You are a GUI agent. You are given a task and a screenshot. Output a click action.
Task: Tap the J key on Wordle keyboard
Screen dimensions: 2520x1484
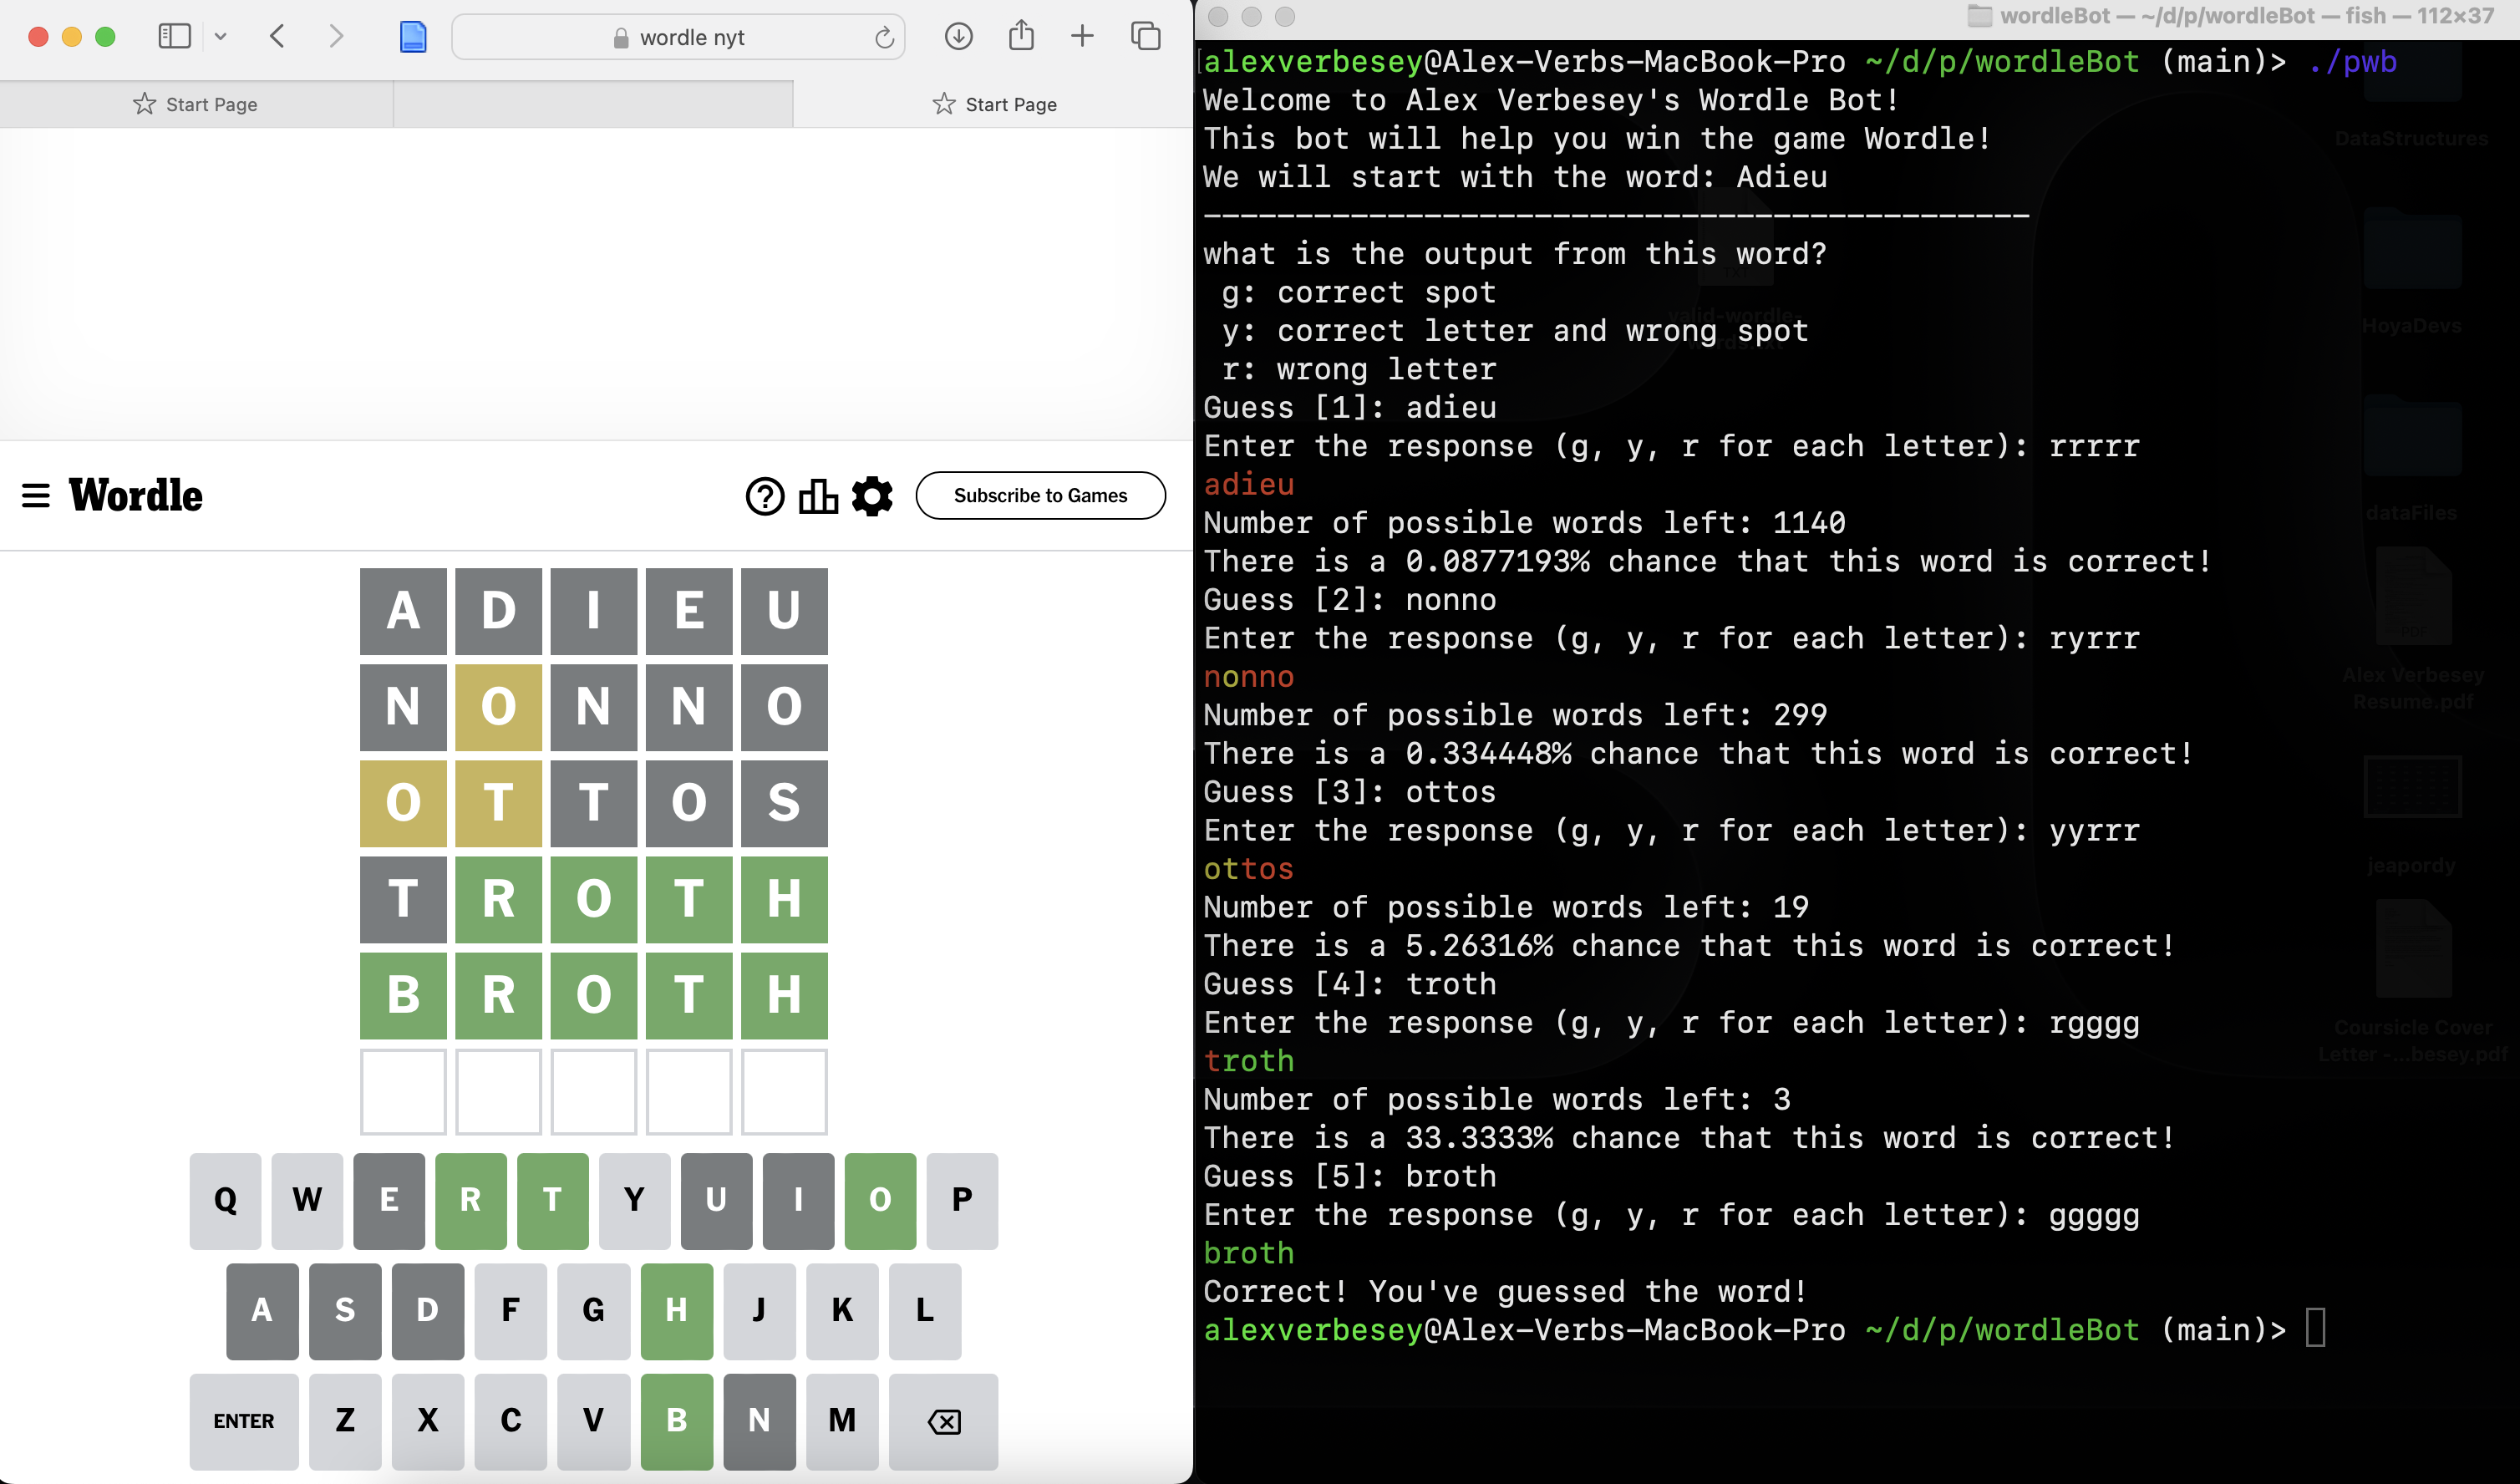759,1311
